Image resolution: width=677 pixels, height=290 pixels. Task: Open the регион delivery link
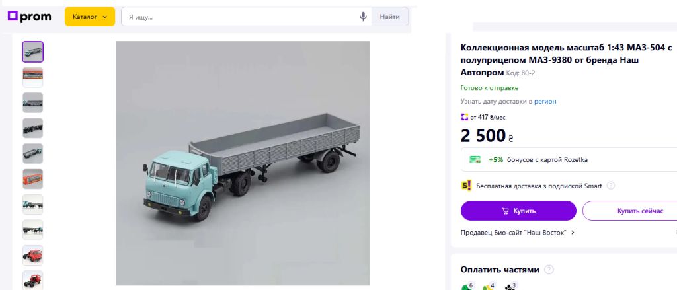545,102
